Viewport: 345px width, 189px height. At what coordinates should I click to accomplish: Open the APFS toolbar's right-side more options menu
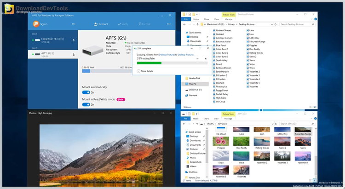169,24
